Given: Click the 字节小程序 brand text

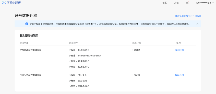Looking at the screenshot, I should pyautogui.click(x=14, y=3).
